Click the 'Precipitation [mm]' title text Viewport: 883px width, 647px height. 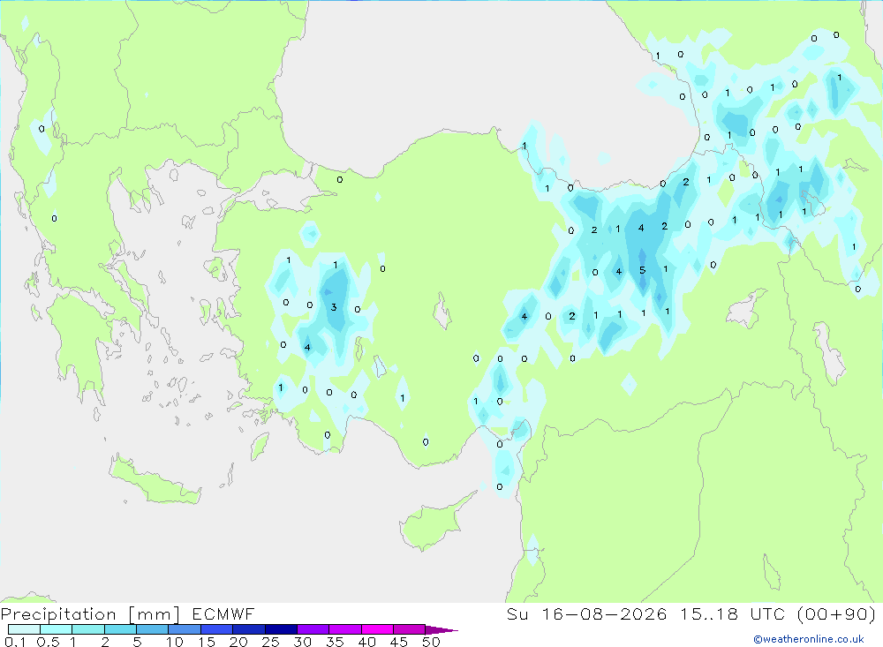pos(90,613)
